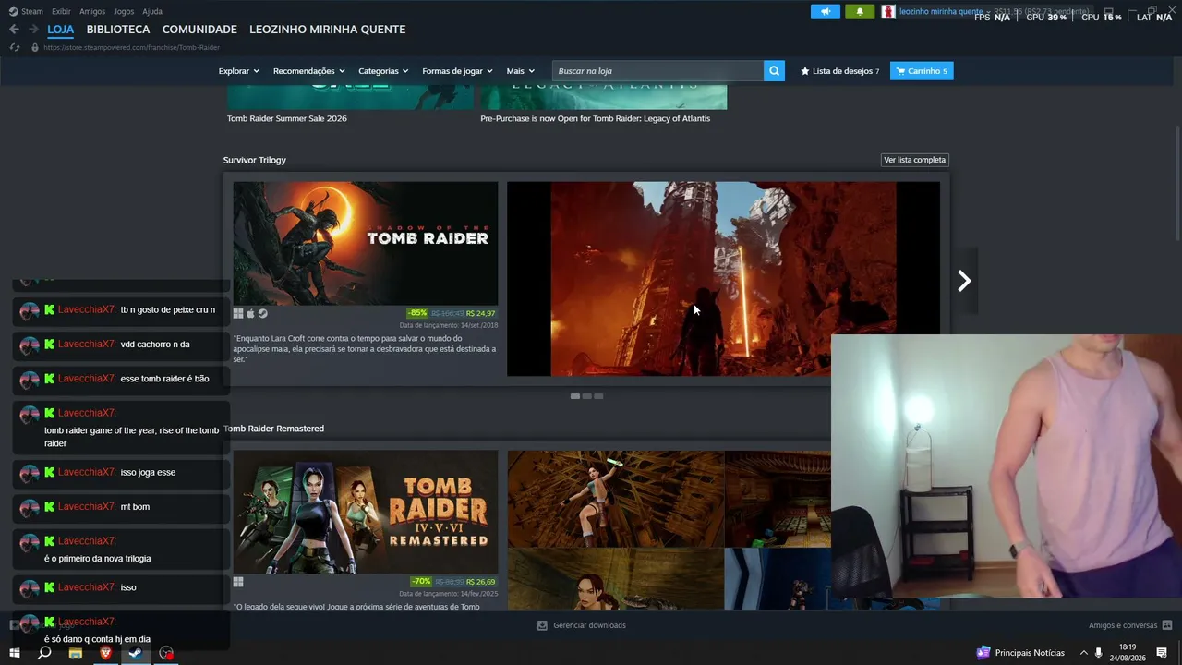
Task: Expand the Recomendações dropdown
Action: (309, 71)
